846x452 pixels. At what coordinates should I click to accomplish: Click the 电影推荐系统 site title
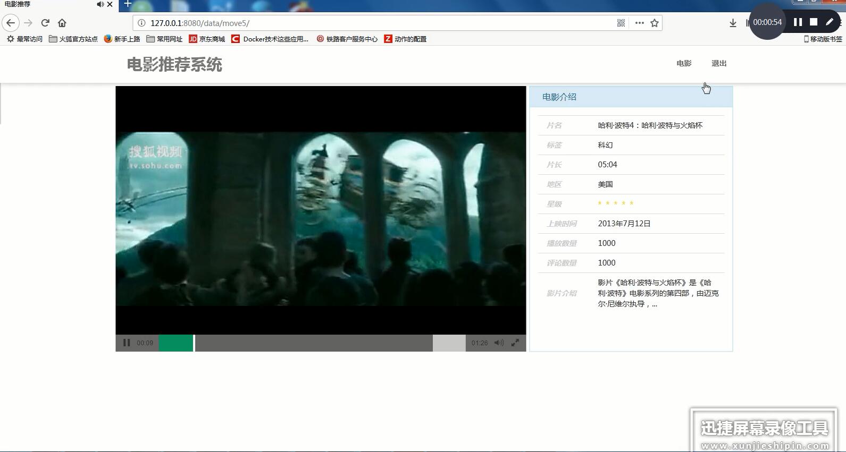174,65
